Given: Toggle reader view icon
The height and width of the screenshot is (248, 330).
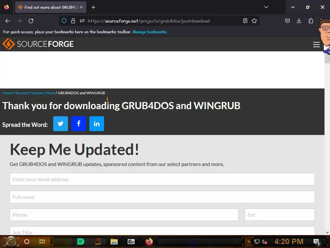Looking at the screenshot, I should coord(245,21).
